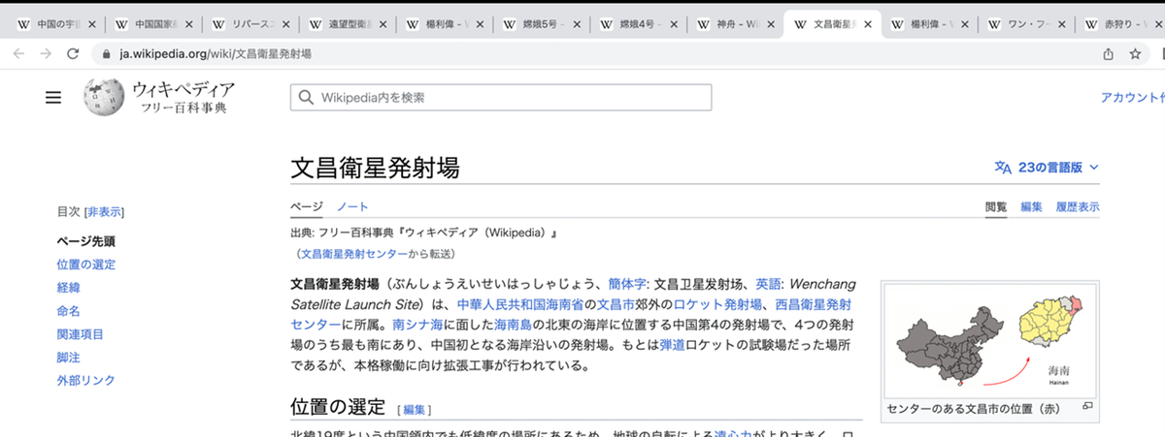Select the 閲覧 view tab

click(996, 206)
